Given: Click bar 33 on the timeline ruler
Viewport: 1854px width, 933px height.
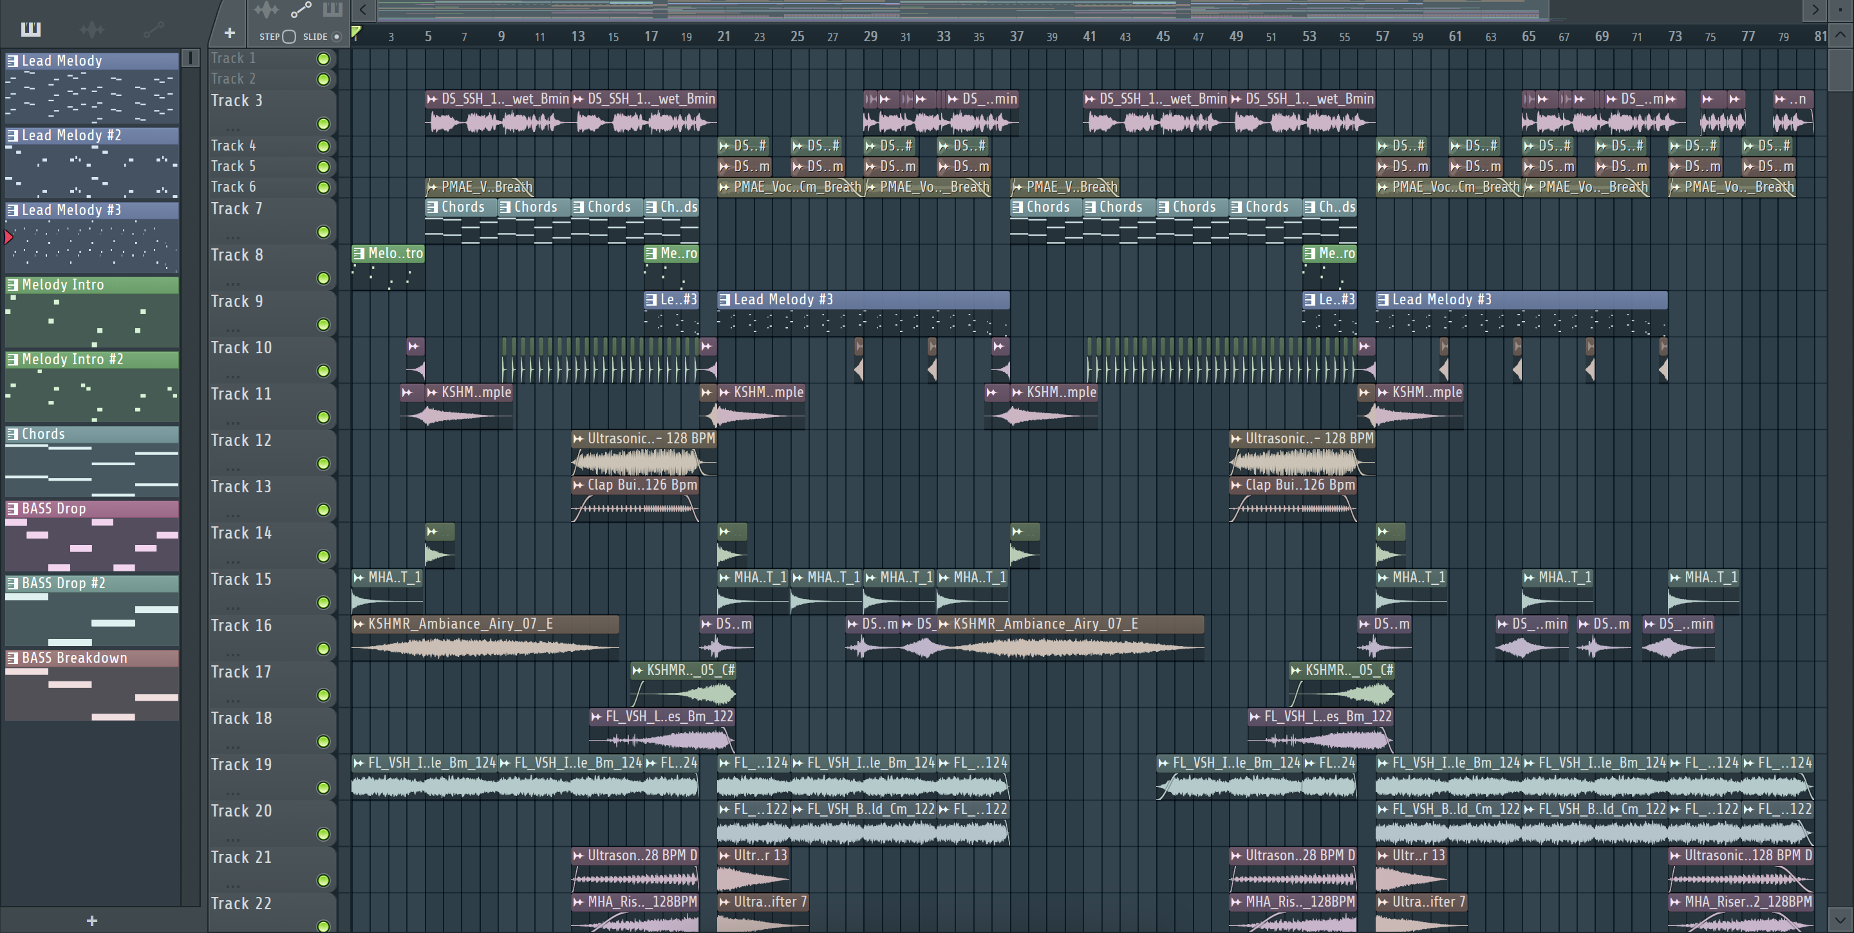Looking at the screenshot, I should click(944, 36).
